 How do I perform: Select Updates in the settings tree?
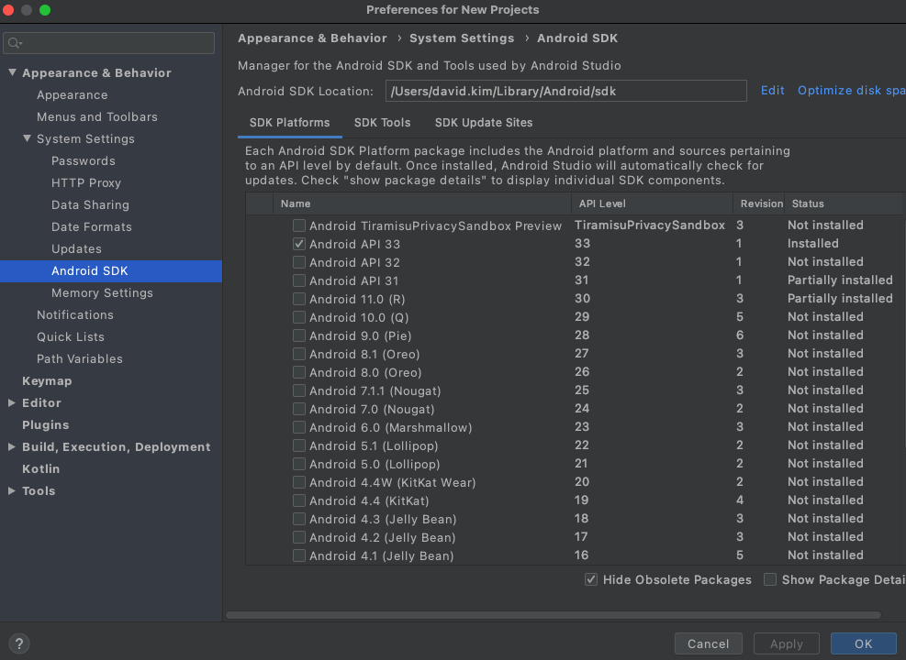pos(76,248)
